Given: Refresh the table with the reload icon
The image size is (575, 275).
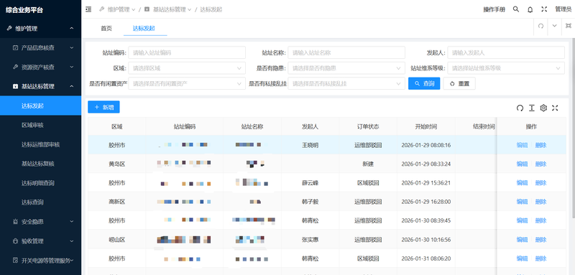Looking at the screenshot, I should (x=520, y=108).
